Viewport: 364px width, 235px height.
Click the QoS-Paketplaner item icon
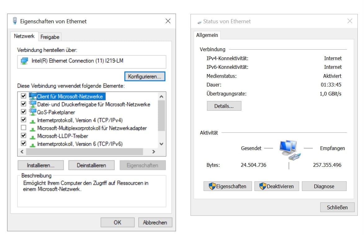click(x=33, y=112)
